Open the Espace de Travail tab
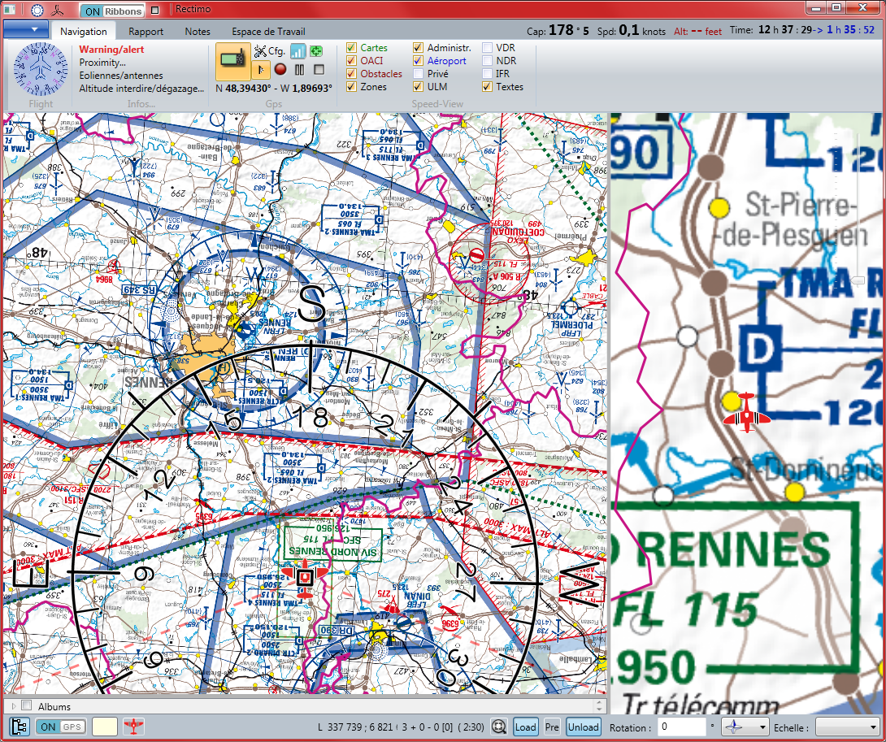The width and height of the screenshot is (886, 742). (268, 32)
